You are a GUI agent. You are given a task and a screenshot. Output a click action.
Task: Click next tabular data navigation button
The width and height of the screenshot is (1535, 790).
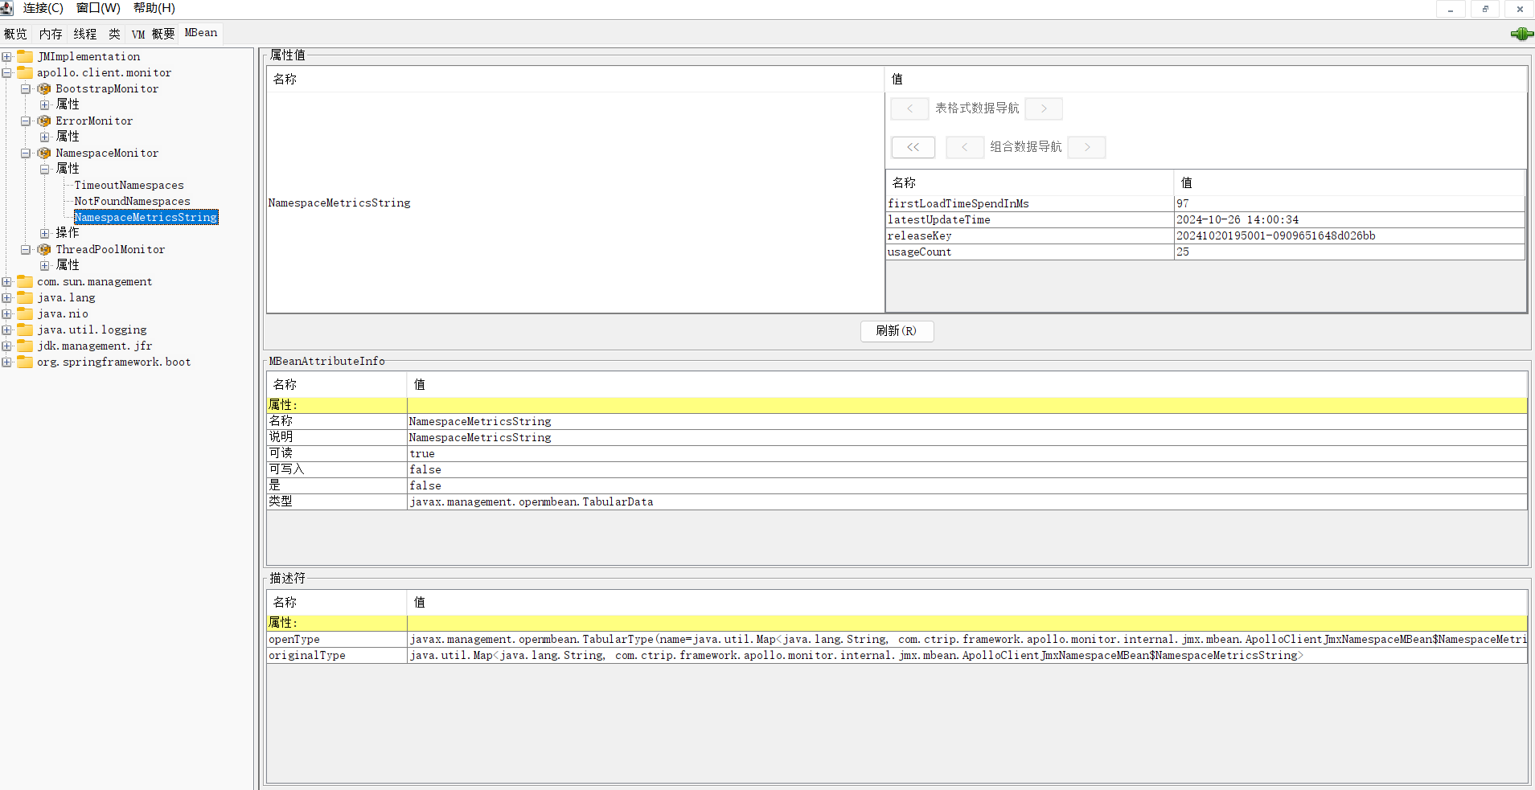tap(1044, 108)
